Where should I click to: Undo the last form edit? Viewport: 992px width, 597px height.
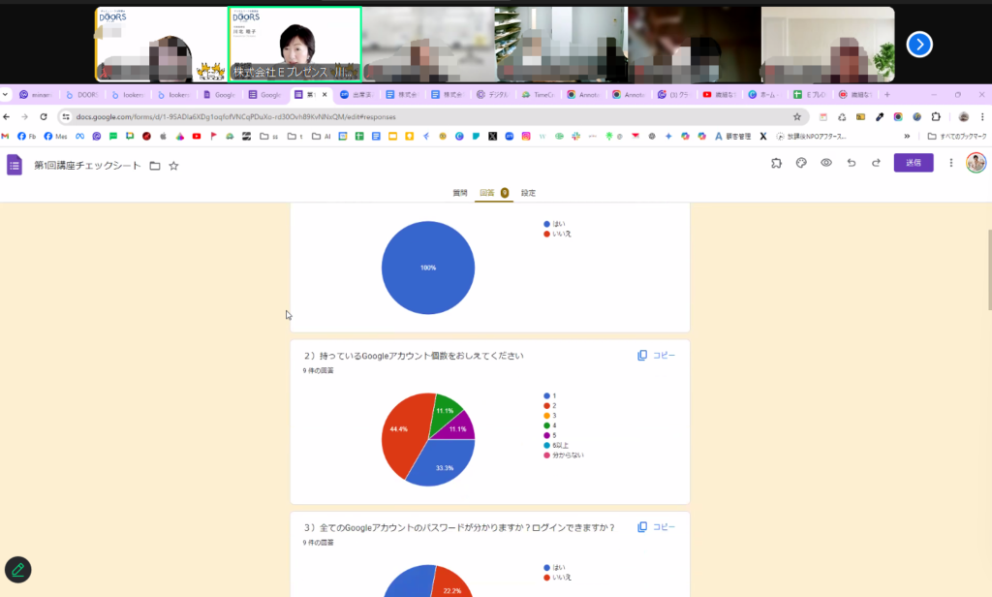[852, 163]
